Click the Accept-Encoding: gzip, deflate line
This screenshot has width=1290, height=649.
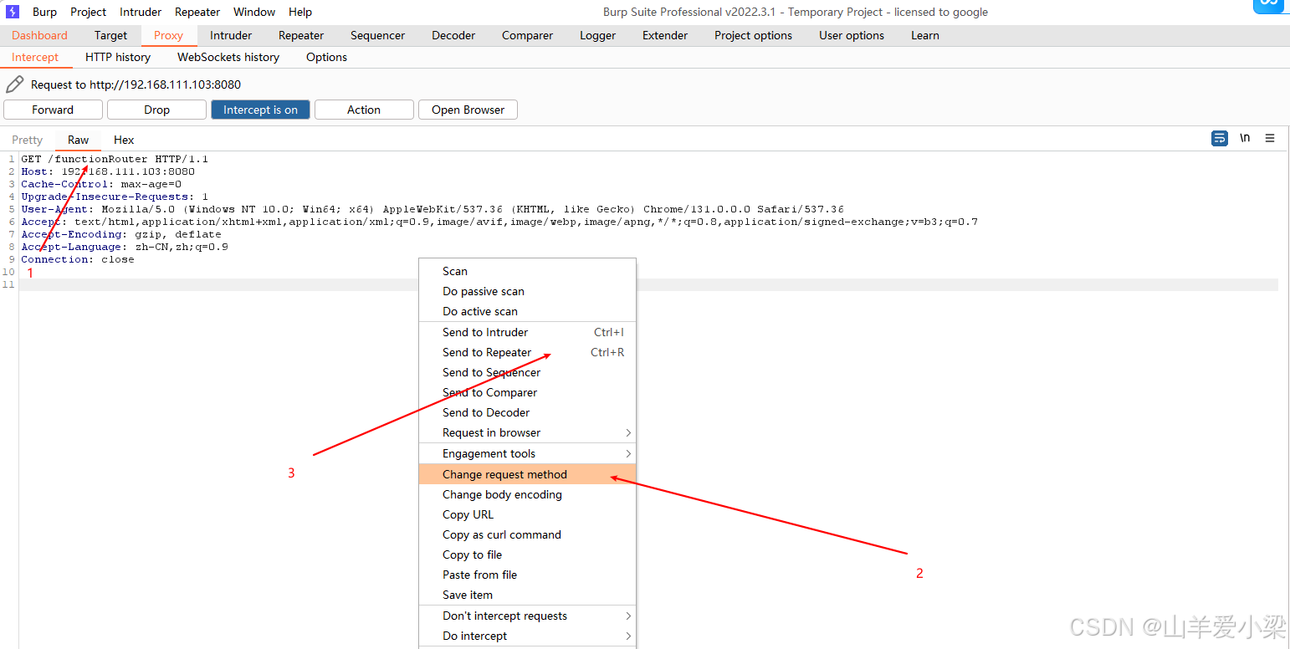121,234
